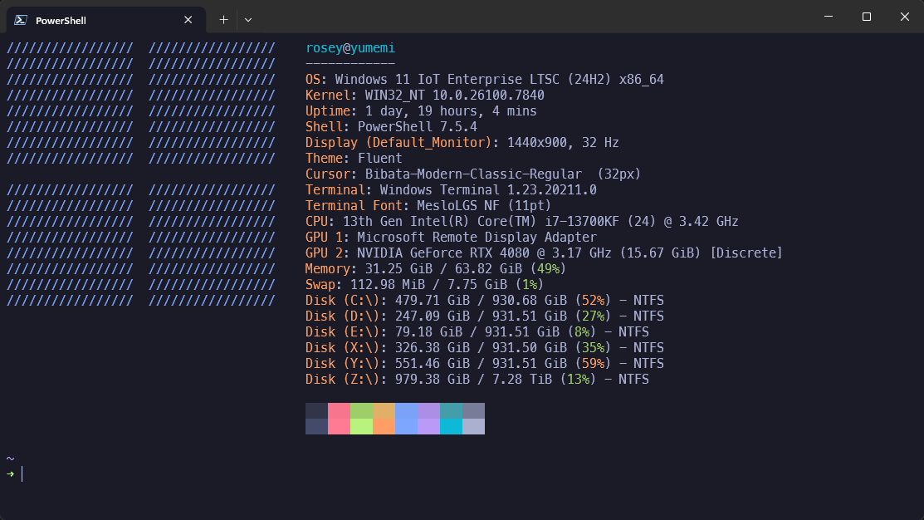Click the Cursor Bibata-Modern-Classic-Regular line

(x=472, y=174)
